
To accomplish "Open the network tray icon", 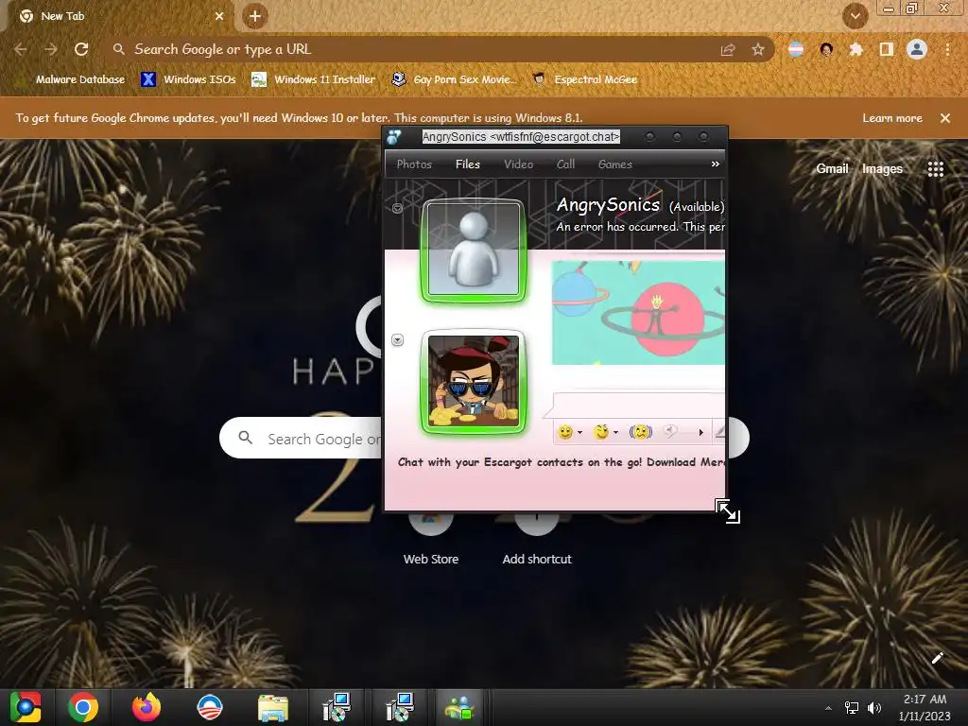I will point(852,708).
